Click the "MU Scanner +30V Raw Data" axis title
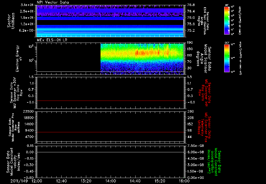 click(x=16, y=93)
